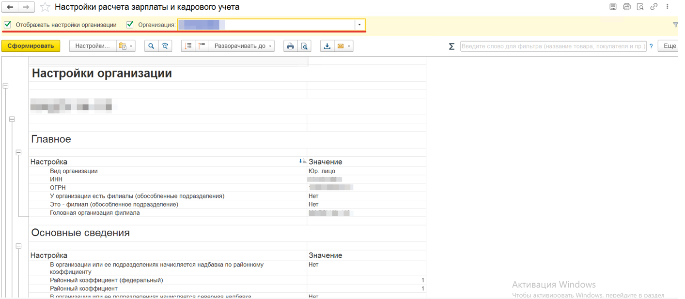The width and height of the screenshot is (685, 299).
Task: Click the filter search input field
Action: (x=553, y=46)
